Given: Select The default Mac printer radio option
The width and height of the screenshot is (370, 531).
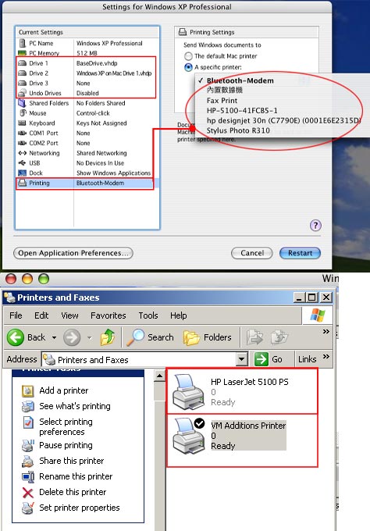Looking at the screenshot, I should [x=188, y=56].
